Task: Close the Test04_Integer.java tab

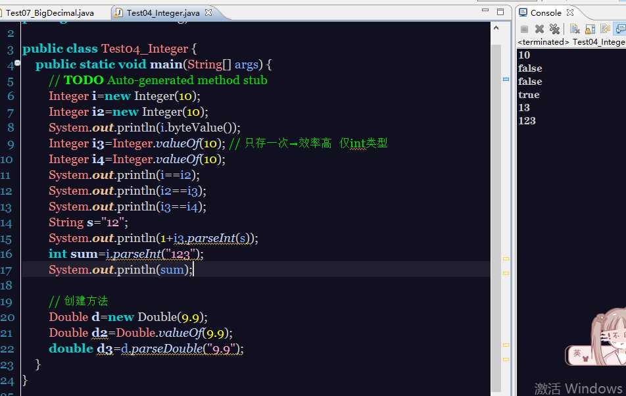Action: (208, 12)
